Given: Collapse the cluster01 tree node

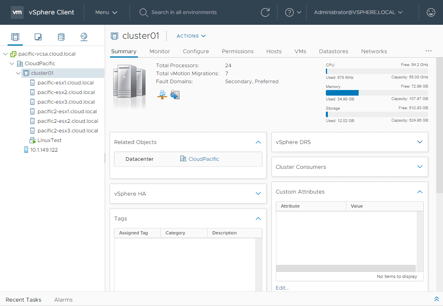Looking at the screenshot, I should point(18,73).
